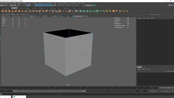Image resolution: width=174 pixels, height=98 pixels.
Task: Open the viewport Panels menu
Action: pos(28,14)
